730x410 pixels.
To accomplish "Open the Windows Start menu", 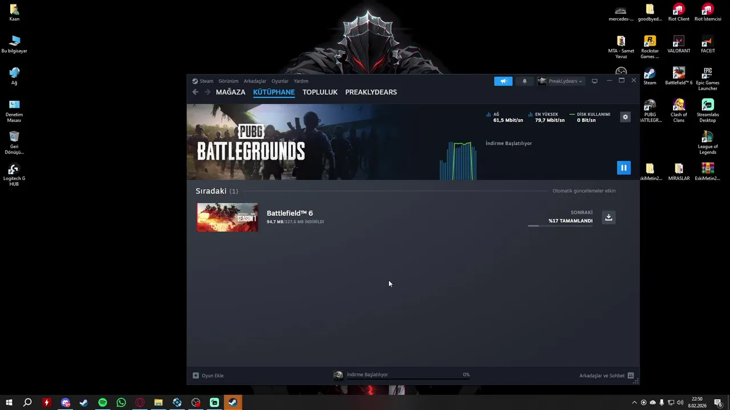I will point(9,403).
